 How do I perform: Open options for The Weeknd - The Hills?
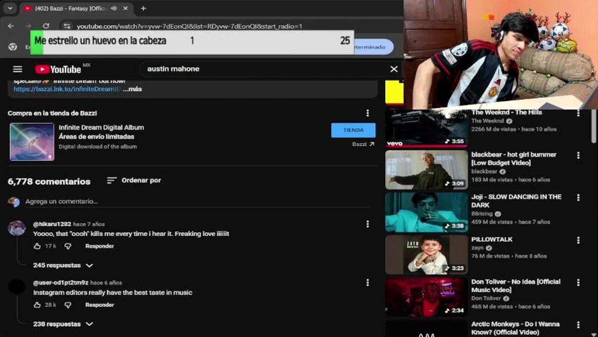pyautogui.click(x=578, y=114)
